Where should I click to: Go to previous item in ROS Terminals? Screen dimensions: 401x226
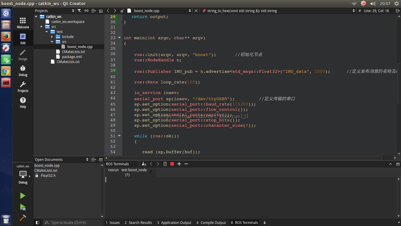click(151, 164)
